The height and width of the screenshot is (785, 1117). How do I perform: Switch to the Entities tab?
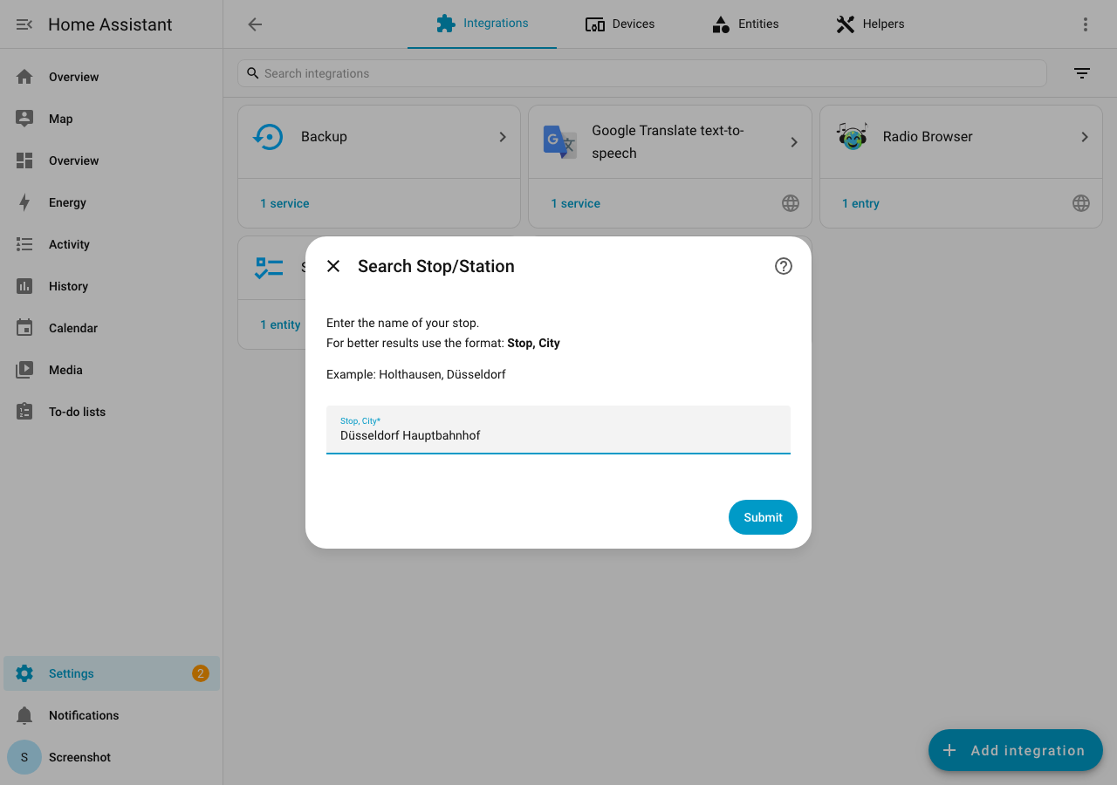tap(745, 24)
